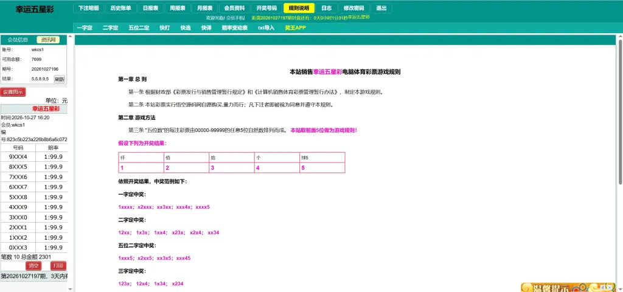Image resolution: width=623 pixels, height=292 pixels.
Task: Click the 奖王APP link
Action: [296, 28]
